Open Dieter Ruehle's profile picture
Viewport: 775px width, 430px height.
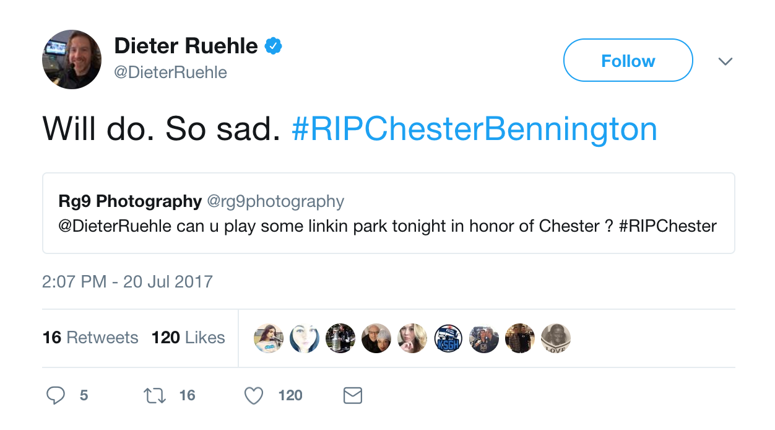tap(72, 59)
